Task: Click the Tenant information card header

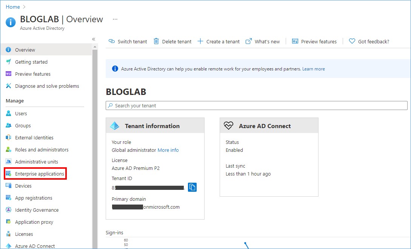Action: pyautogui.click(x=155, y=125)
